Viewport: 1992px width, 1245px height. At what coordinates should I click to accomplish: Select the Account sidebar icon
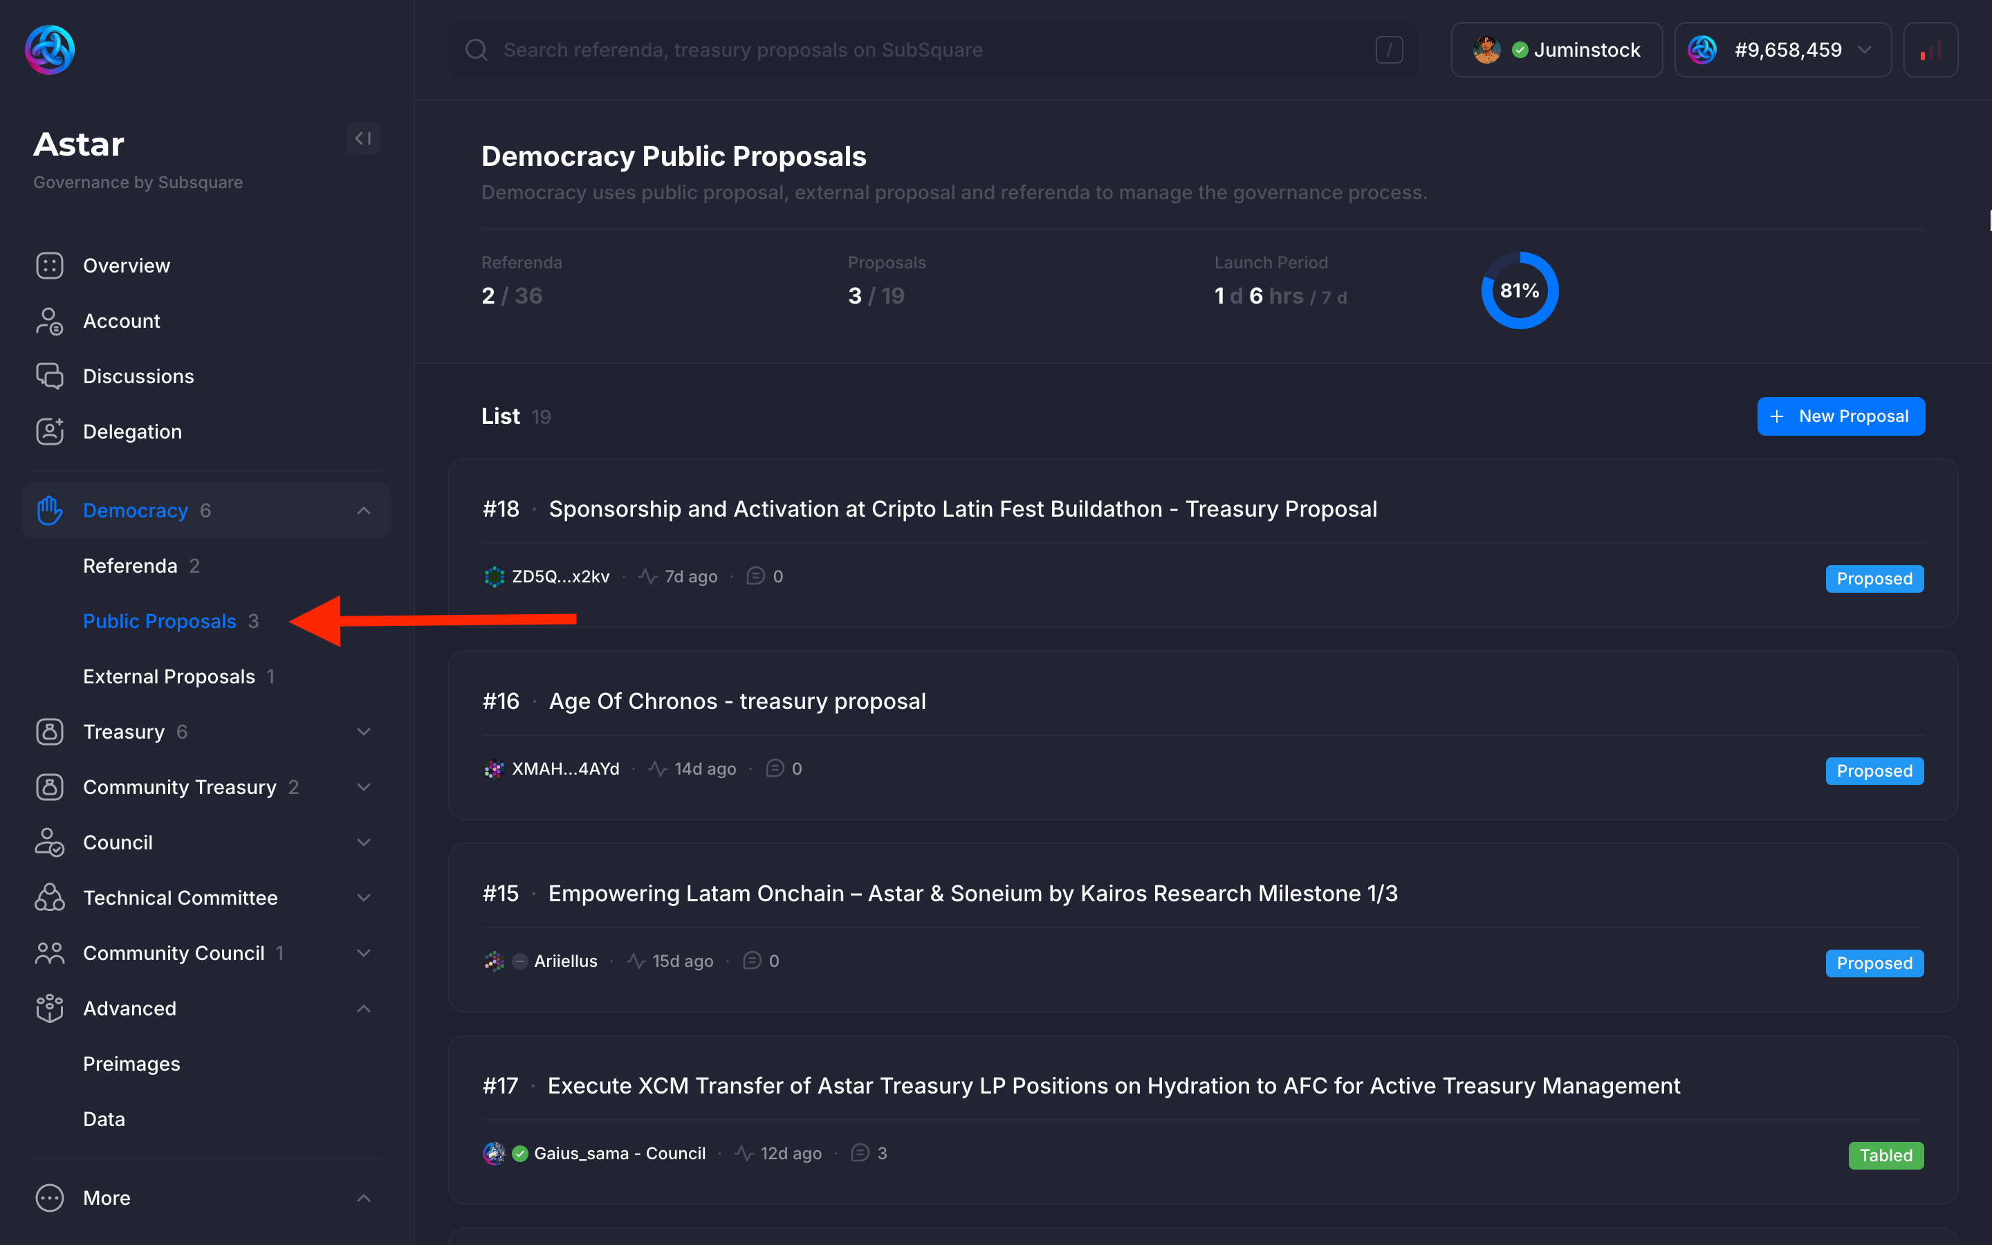pos(49,321)
